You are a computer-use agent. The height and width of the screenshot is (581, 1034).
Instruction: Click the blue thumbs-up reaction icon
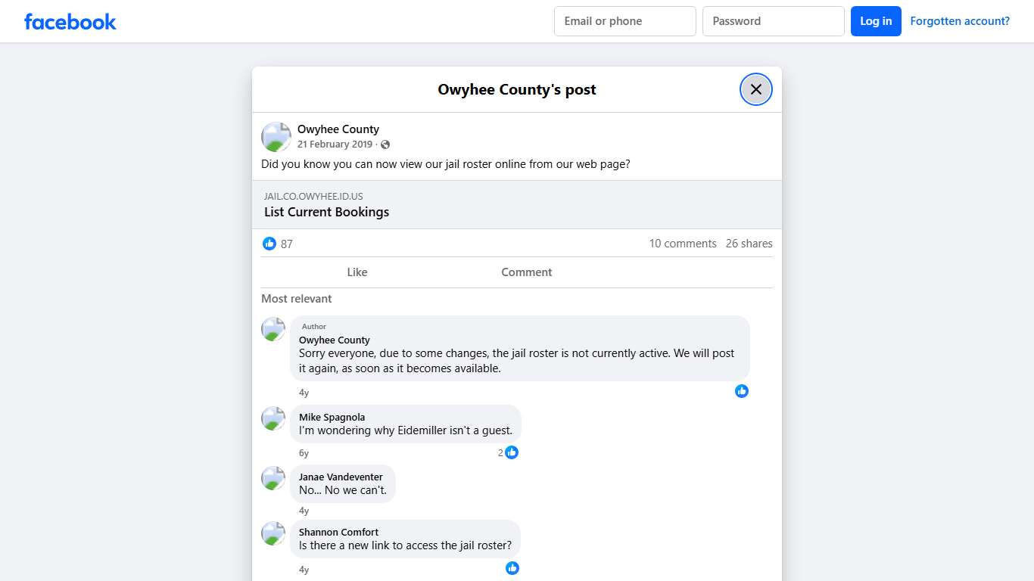pyautogui.click(x=269, y=244)
